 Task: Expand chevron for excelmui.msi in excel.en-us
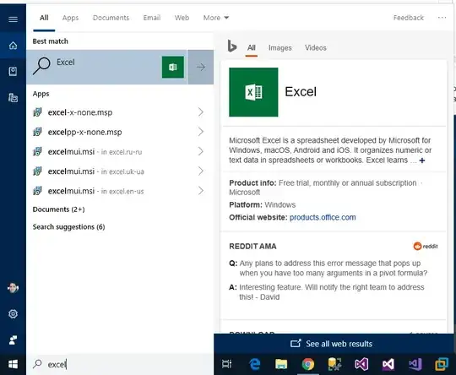point(201,191)
